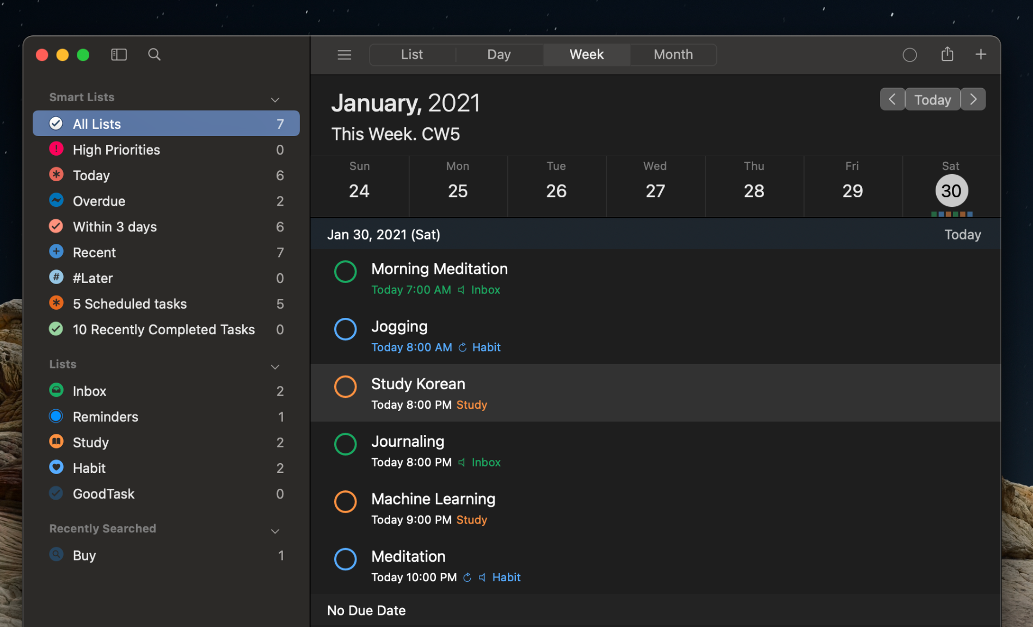
Task: Collapse the Smart Lists section
Action: [275, 100]
